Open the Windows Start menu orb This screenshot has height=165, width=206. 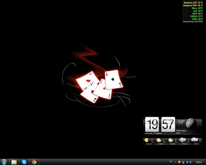(4, 162)
